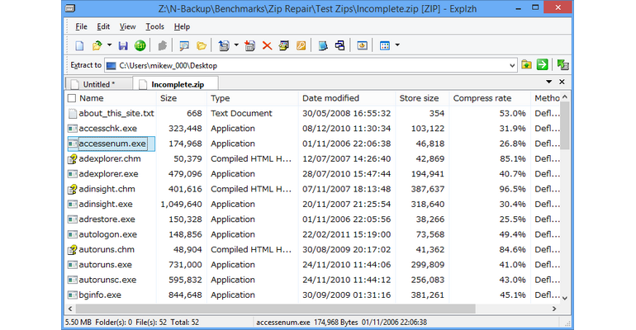Open the Help menu
The height and width of the screenshot is (330, 636).
click(182, 26)
